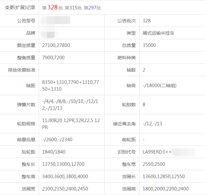The image size is (211, 195).
Task: Click the 货厢高 value 1800,2000,2200,2400
Action: (165, 189)
